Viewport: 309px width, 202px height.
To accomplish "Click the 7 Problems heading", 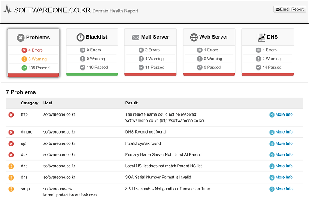I will pos(21,92).
